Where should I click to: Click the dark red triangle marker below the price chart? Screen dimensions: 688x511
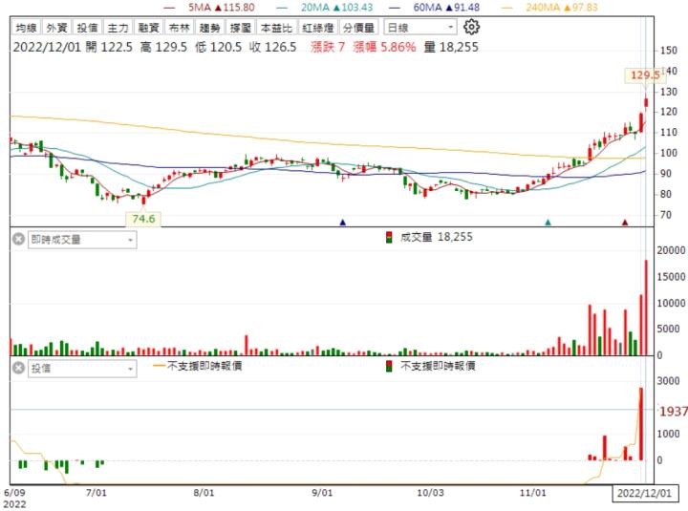625,223
